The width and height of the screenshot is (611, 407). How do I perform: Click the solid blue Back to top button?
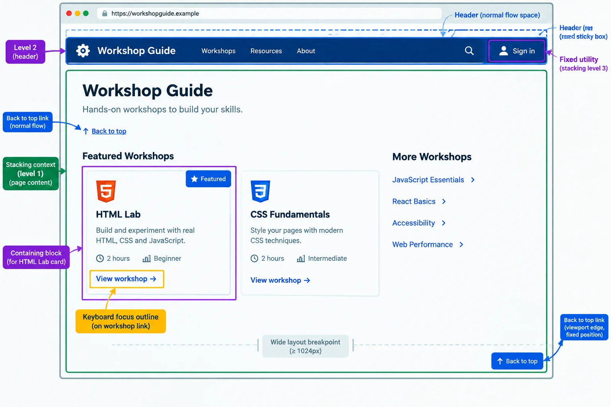point(517,361)
